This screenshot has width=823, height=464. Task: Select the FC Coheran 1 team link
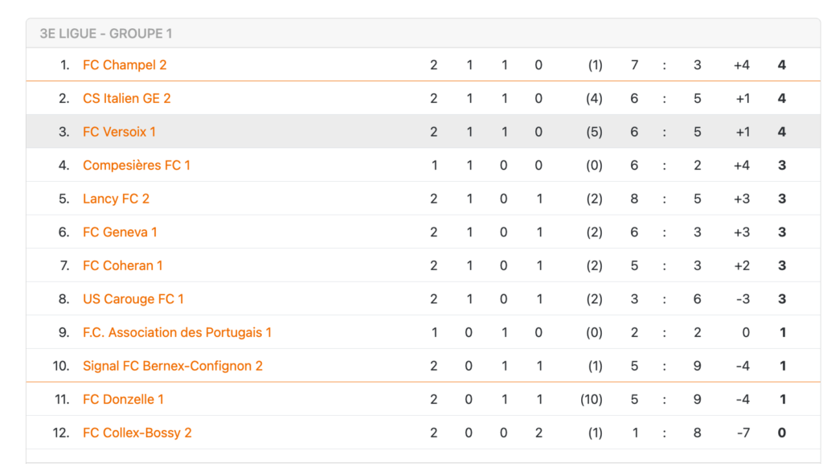coord(123,265)
